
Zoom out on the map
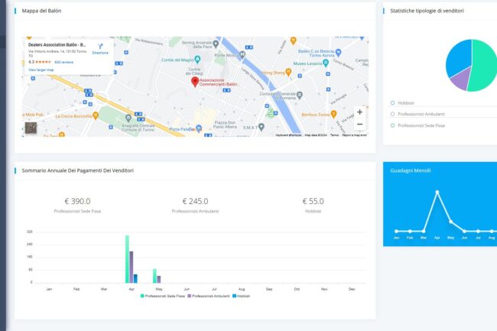[x=359, y=124]
